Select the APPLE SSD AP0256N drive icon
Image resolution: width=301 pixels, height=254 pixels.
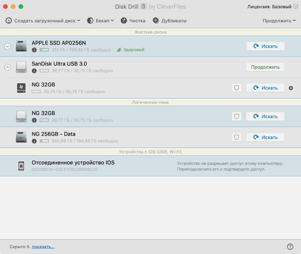(x=21, y=46)
